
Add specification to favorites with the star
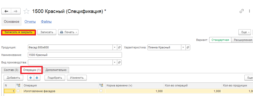[26, 11]
